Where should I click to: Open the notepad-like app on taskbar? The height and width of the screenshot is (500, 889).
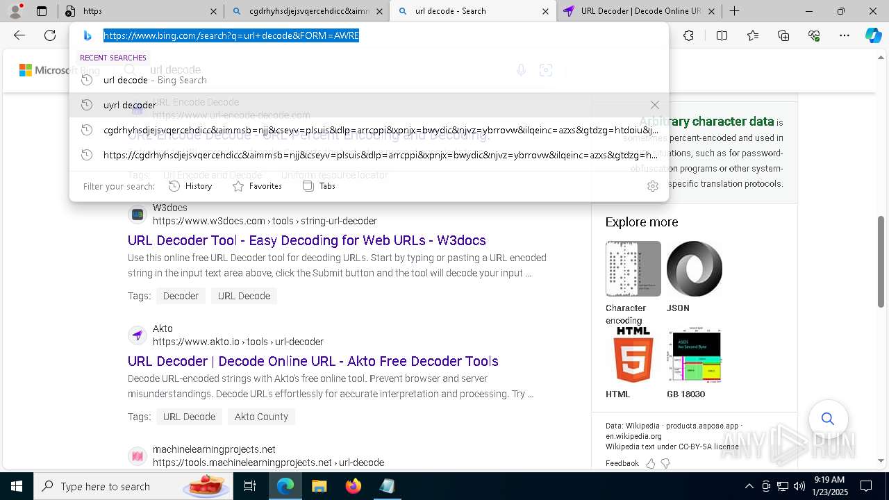387,486
